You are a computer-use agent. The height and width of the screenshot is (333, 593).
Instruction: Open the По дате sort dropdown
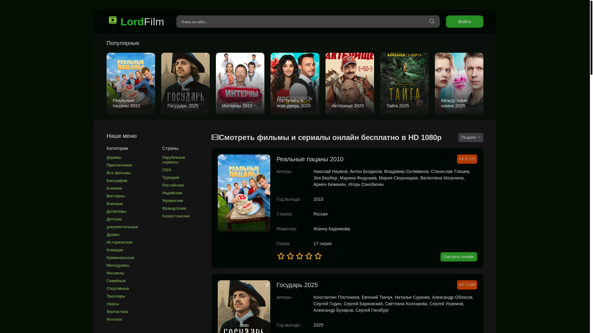point(471,138)
